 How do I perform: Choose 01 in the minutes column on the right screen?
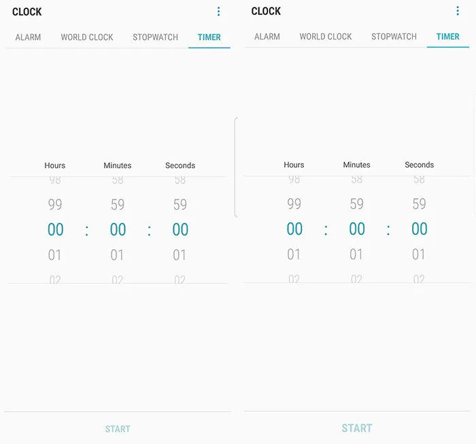tap(357, 255)
